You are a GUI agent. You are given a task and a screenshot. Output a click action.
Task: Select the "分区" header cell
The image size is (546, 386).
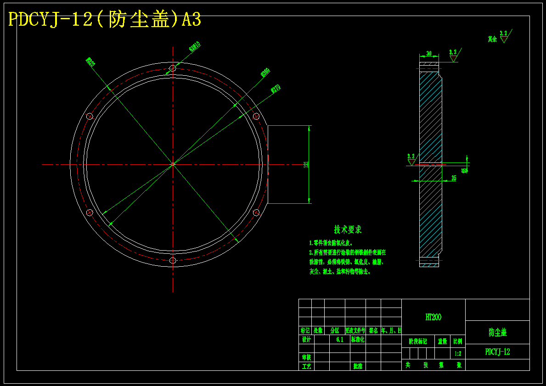[x=335, y=330]
